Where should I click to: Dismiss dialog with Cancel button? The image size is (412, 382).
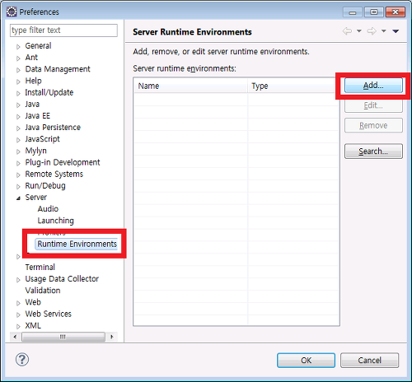369,360
